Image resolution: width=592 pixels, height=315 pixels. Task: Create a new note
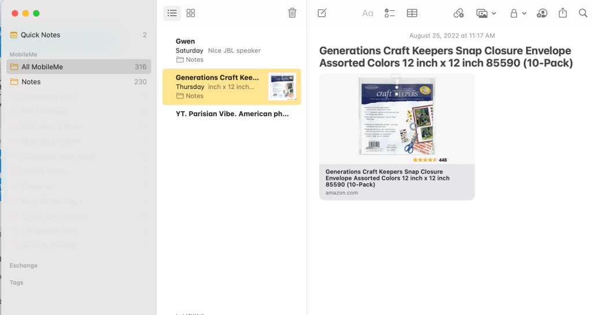pyautogui.click(x=322, y=13)
